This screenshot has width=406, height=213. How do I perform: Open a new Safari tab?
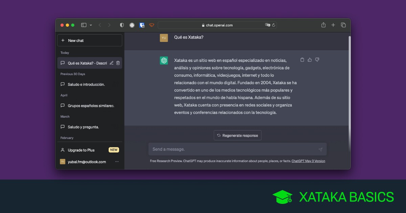pyautogui.click(x=333, y=25)
